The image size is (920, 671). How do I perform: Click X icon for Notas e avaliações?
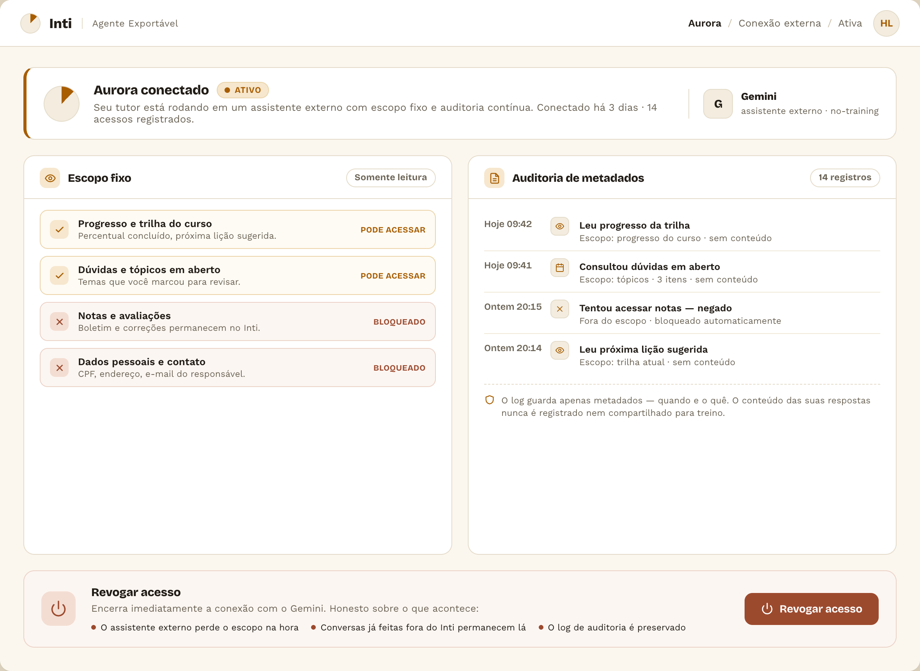tap(59, 322)
